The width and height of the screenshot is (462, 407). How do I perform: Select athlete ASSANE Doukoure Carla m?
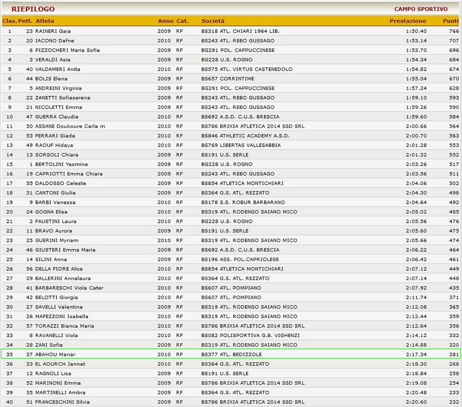point(70,126)
